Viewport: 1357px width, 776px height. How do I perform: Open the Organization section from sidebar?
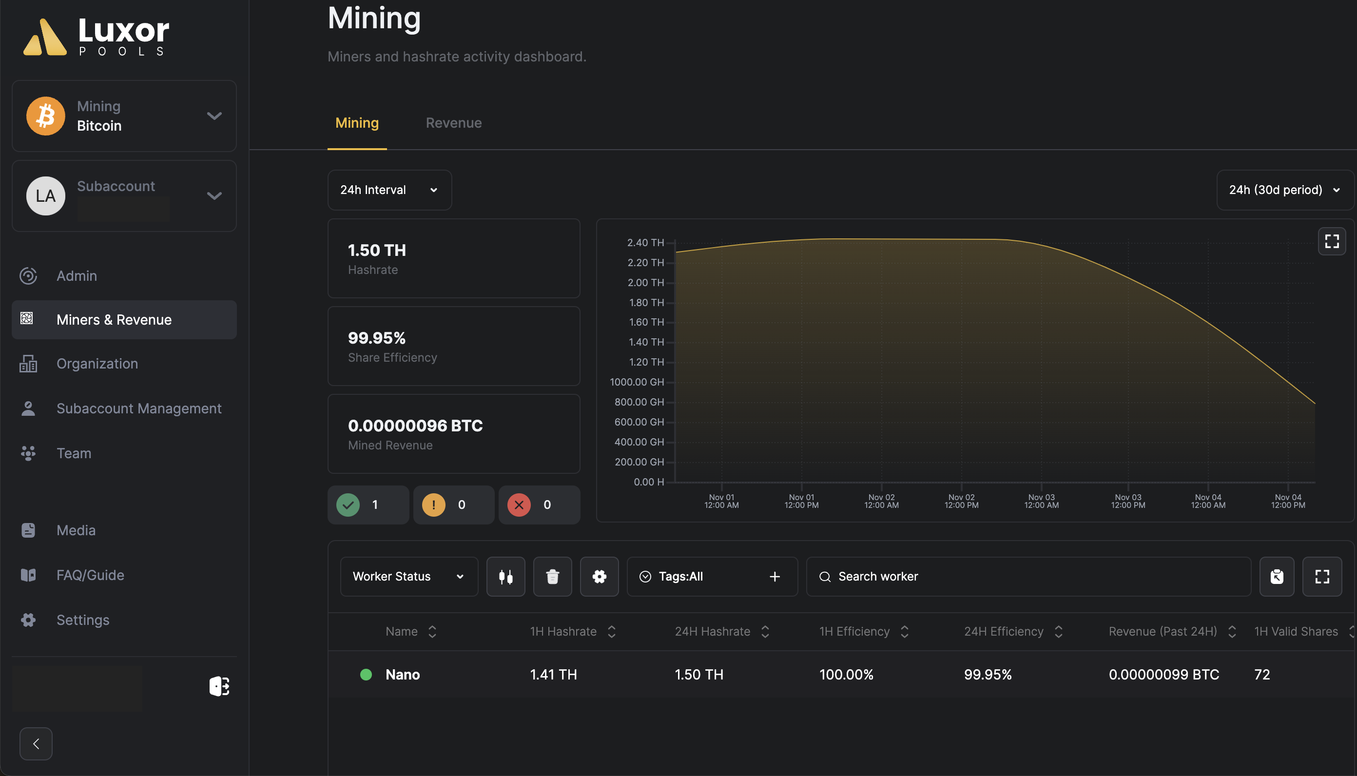click(97, 364)
